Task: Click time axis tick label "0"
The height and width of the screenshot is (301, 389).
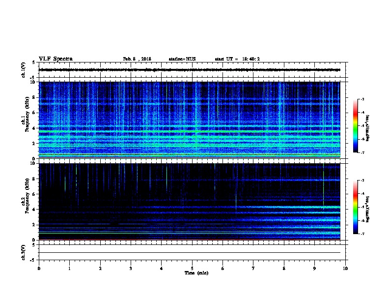Action: click(x=39, y=269)
